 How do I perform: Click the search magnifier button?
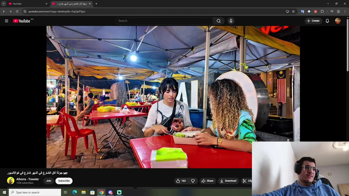(x=219, y=21)
